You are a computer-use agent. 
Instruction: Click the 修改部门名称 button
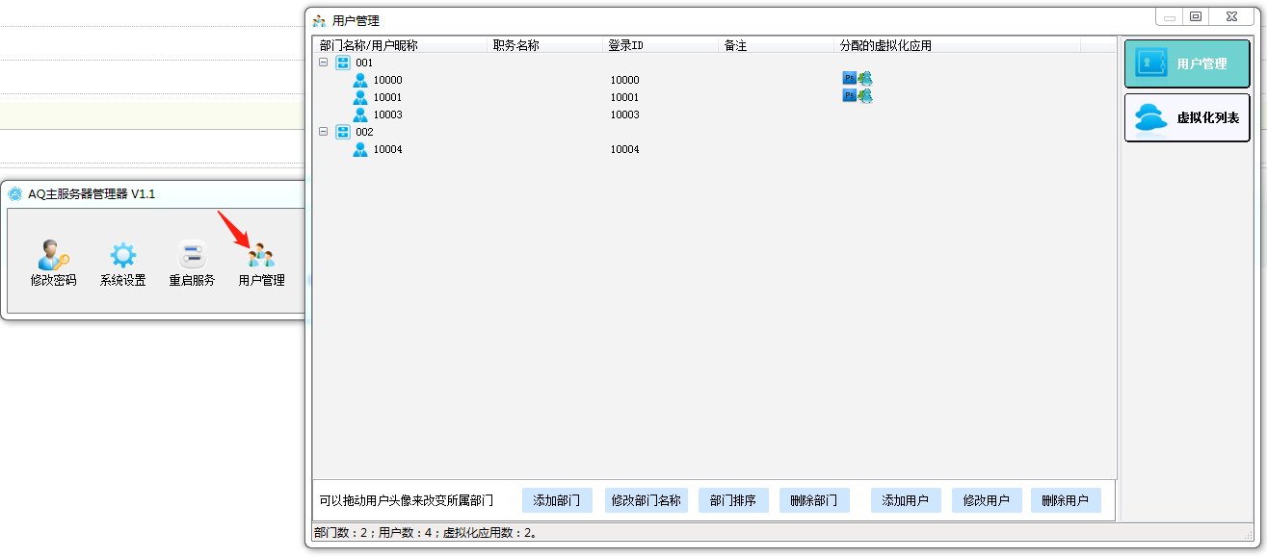click(646, 500)
